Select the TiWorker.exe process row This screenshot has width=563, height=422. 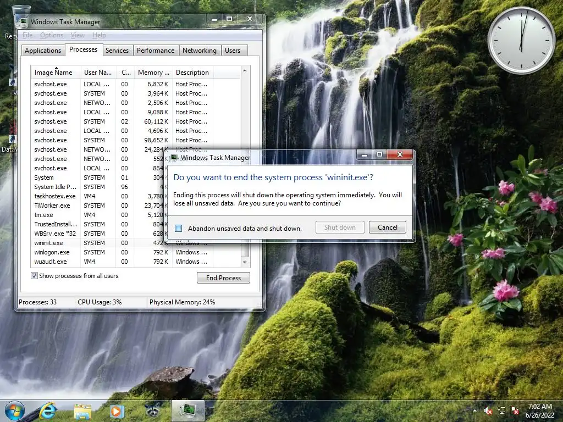pyautogui.click(x=97, y=206)
